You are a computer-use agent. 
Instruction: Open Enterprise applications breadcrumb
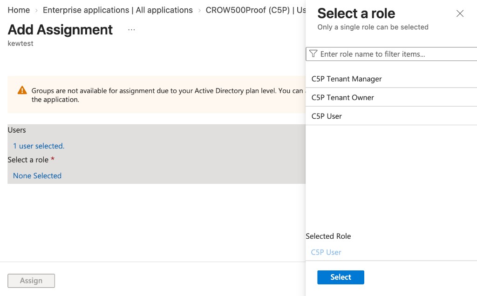click(118, 10)
